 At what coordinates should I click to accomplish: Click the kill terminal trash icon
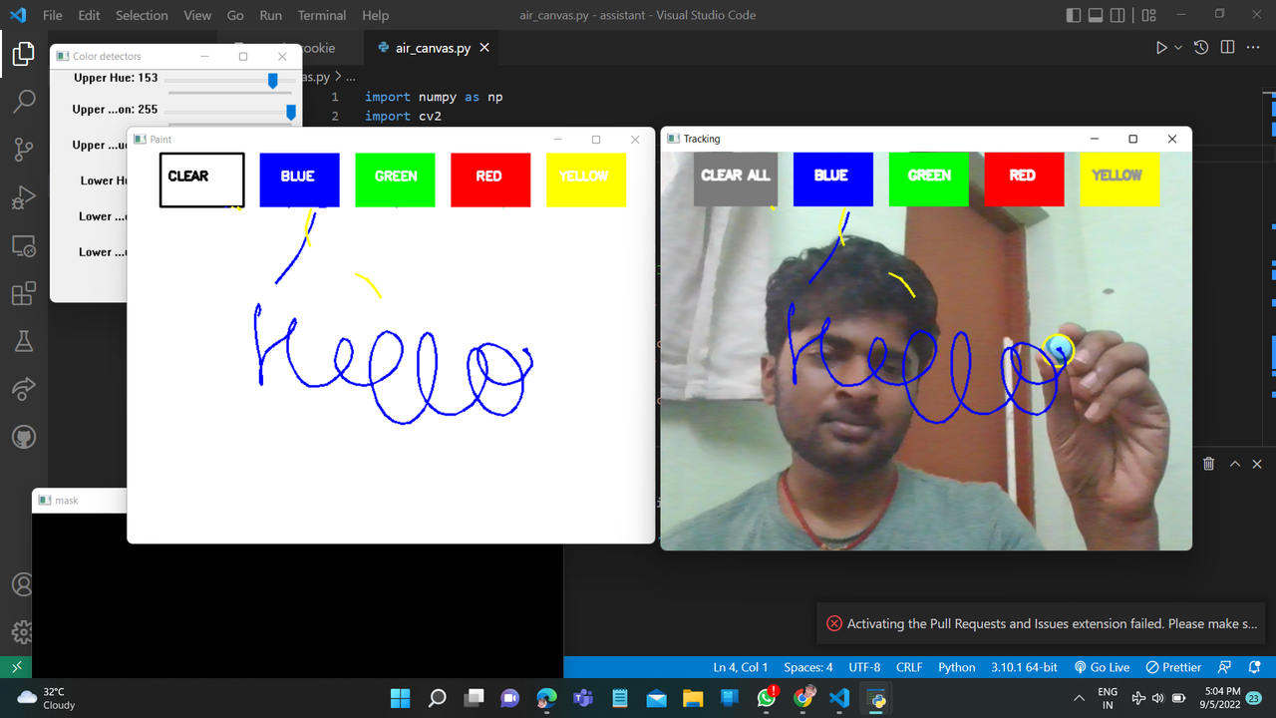(x=1208, y=463)
